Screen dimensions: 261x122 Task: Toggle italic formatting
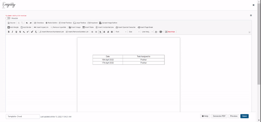12,32
